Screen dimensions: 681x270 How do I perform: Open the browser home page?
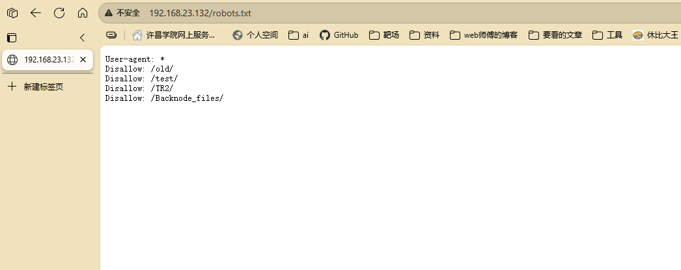point(83,13)
